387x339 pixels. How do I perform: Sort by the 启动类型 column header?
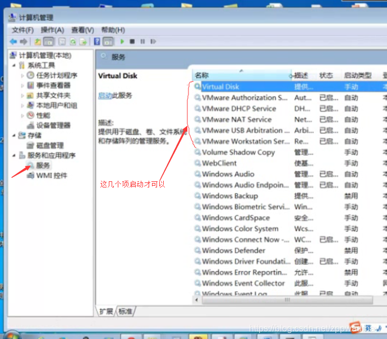pos(361,75)
